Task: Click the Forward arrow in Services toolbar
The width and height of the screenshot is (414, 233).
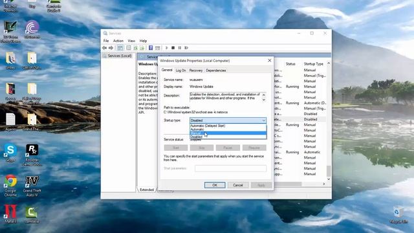Action: coord(111,48)
